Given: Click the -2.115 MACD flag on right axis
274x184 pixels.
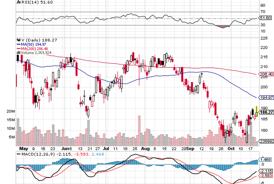Looking at the screenshot, I should [266, 171].
